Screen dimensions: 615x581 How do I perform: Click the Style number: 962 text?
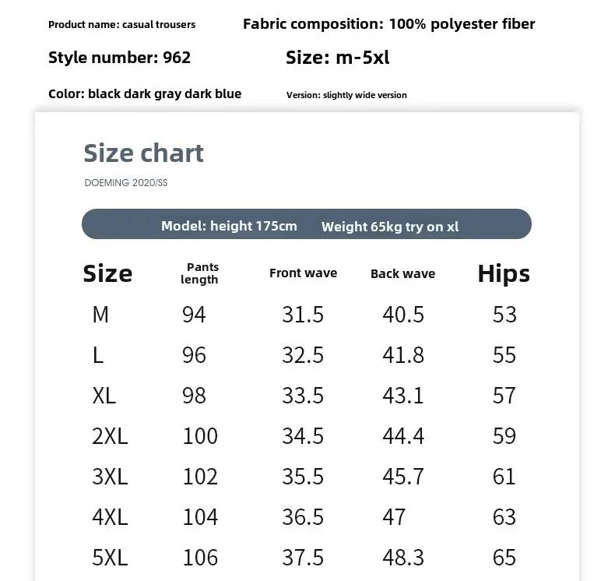click(x=119, y=58)
